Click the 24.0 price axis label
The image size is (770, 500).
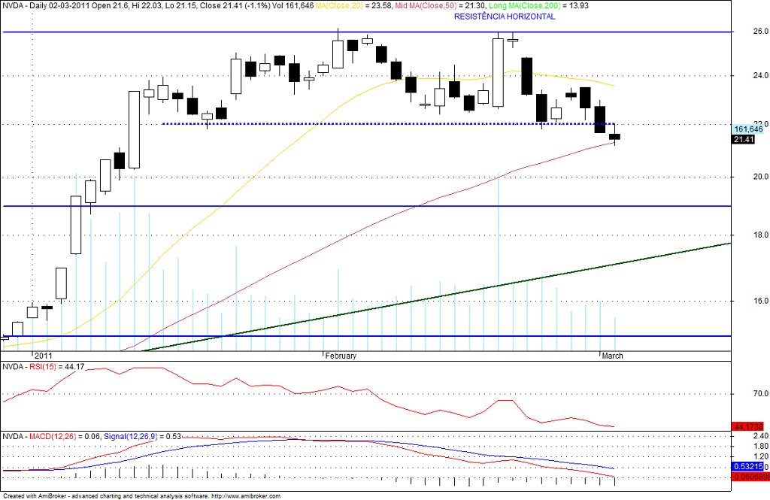tap(761, 75)
